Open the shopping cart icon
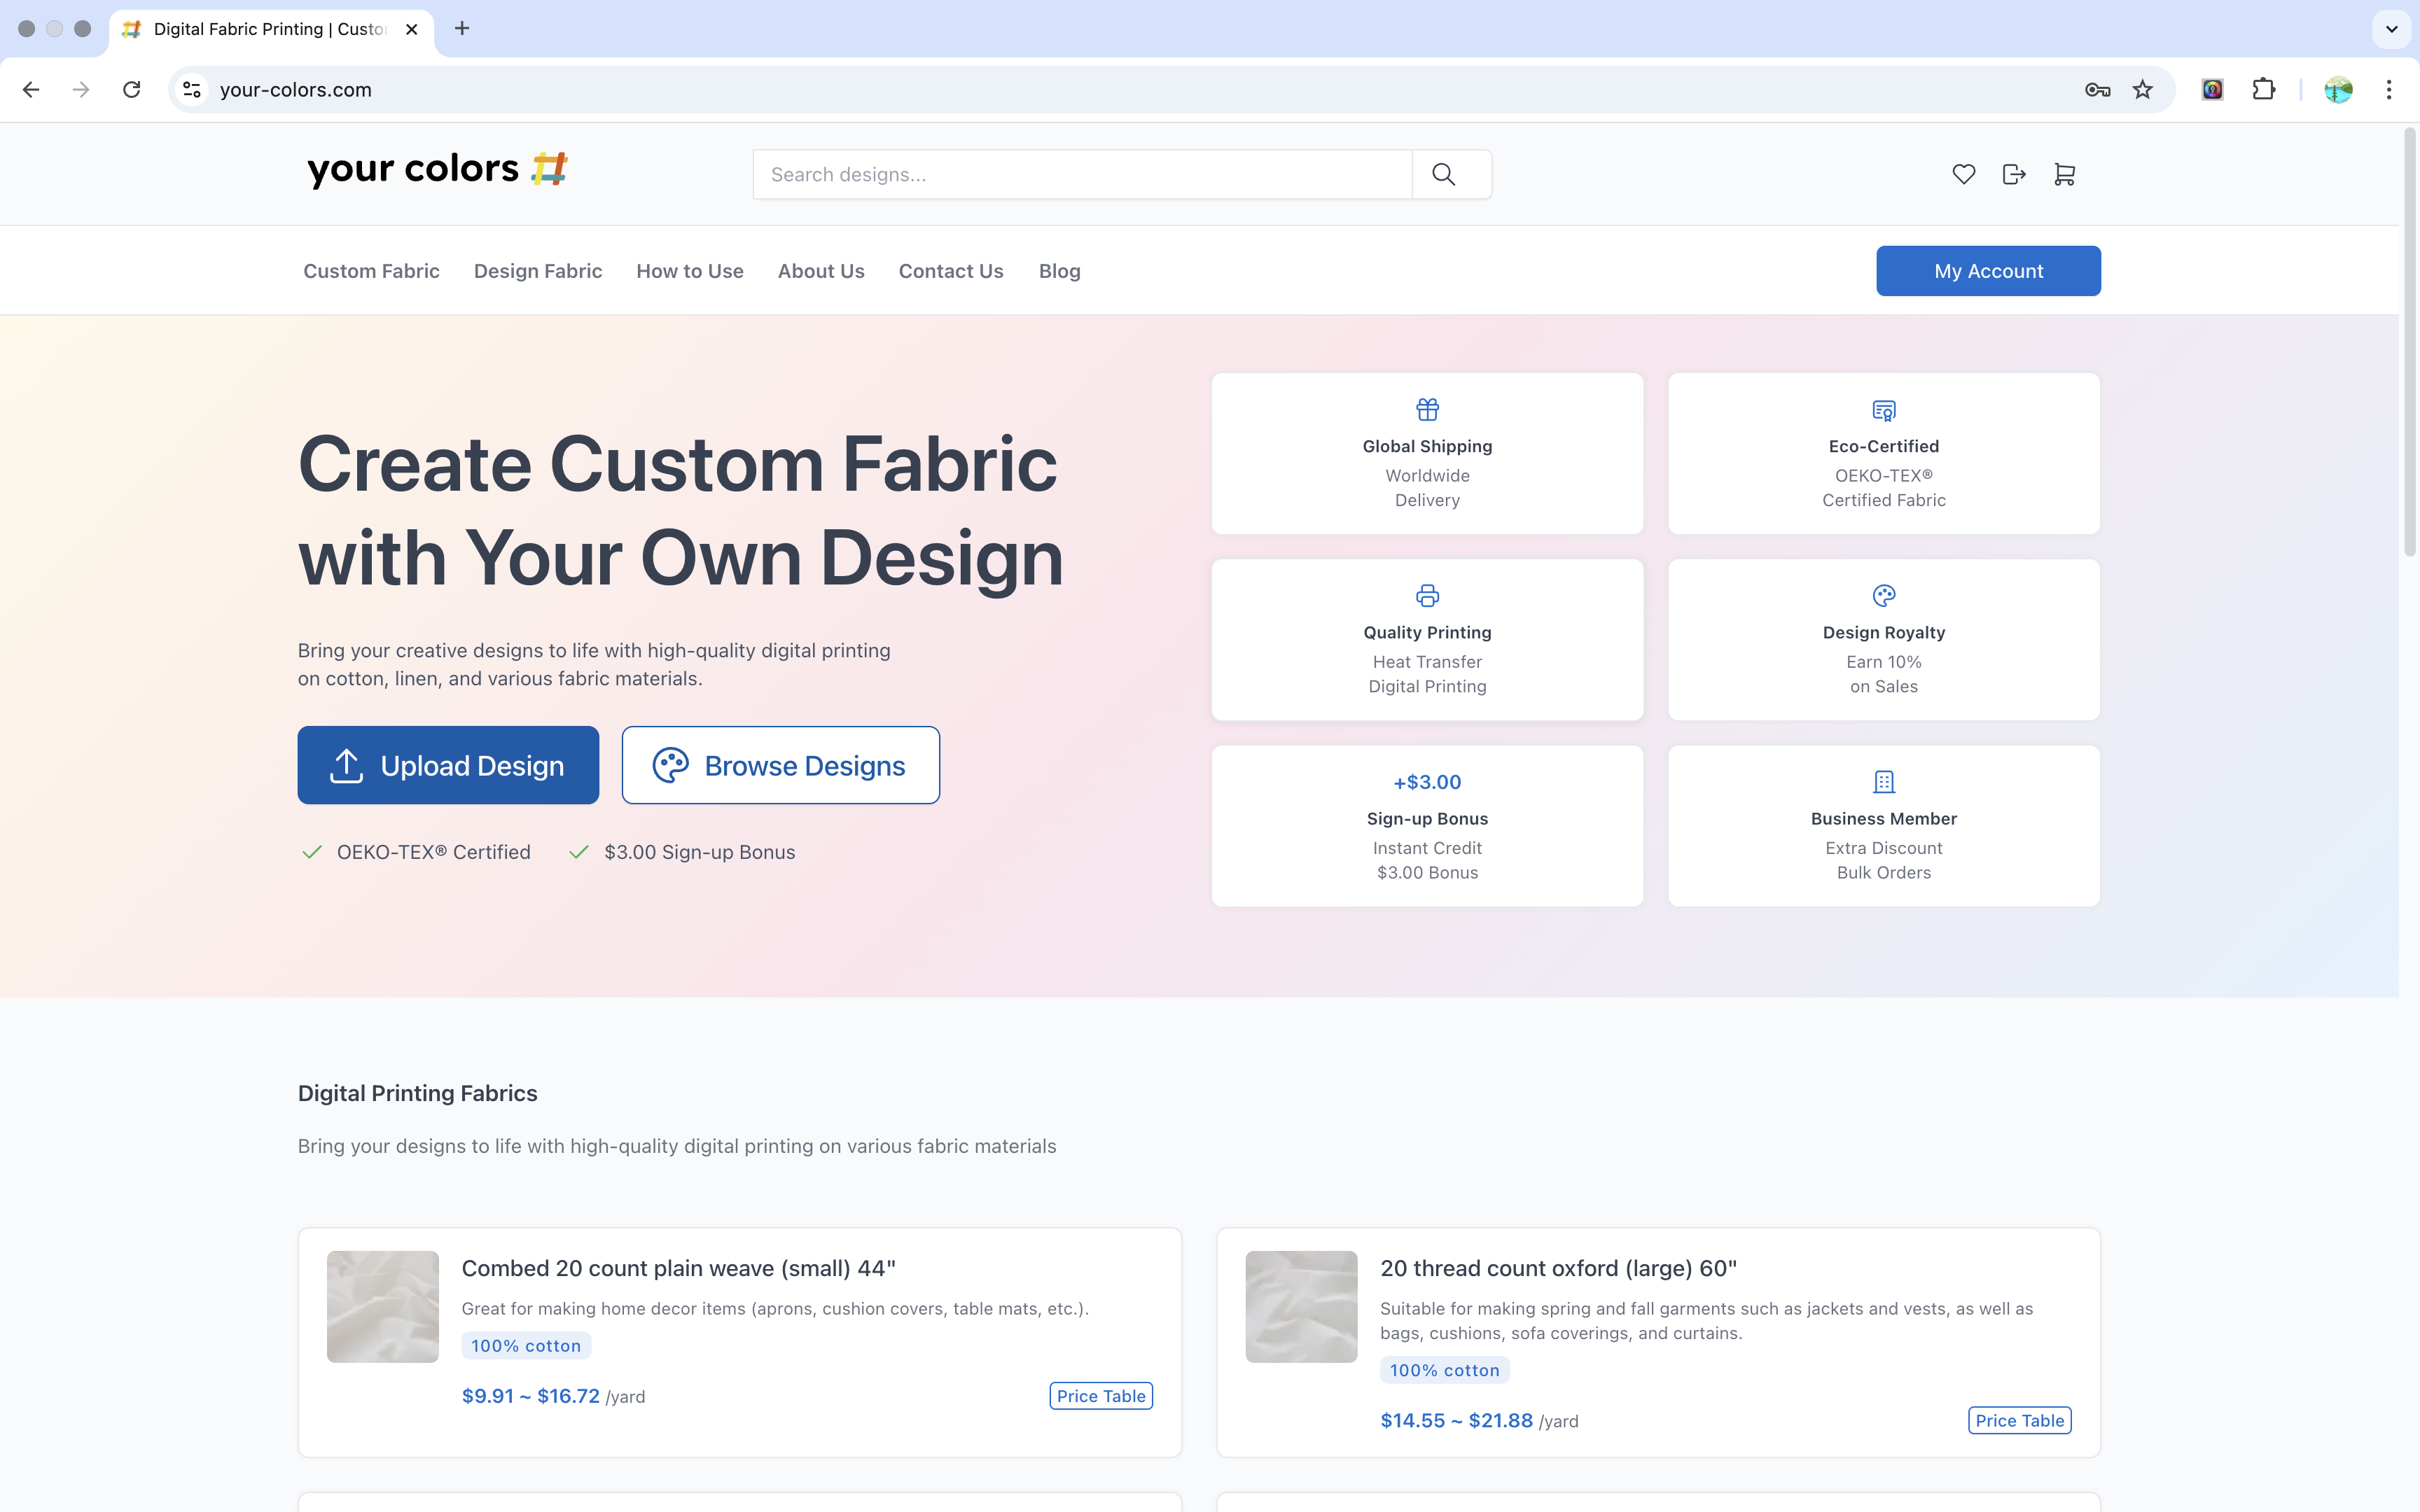The width and height of the screenshot is (2420, 1512). [2064, 174]
